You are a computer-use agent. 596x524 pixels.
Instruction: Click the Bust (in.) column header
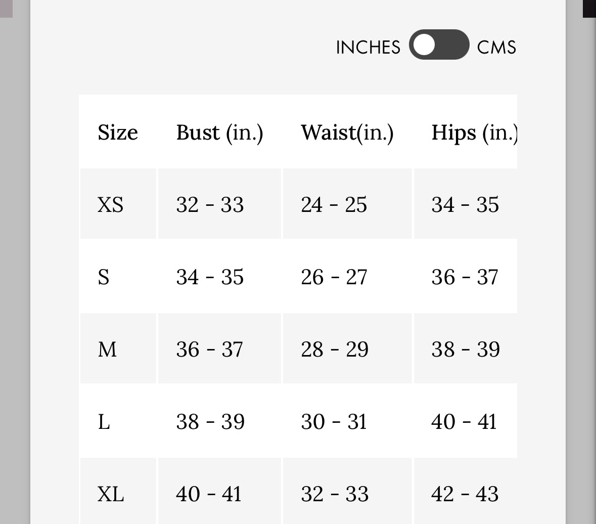coord(219,133)
